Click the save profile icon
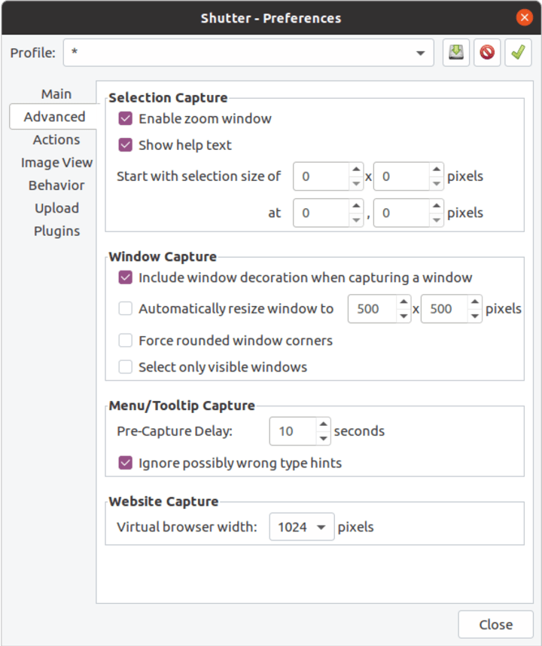Image resolution: width=542 pixels, height=646 pixels. click(x=456, y=53)
